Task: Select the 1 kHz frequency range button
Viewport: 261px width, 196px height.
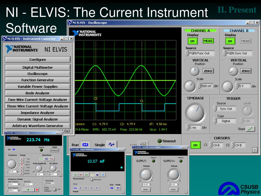Action: [x=22, y=167]
